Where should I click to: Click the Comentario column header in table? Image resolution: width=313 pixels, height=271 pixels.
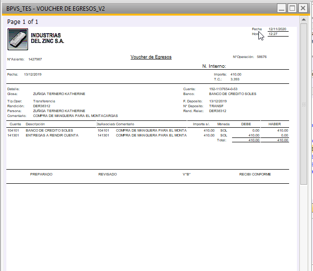click(x=125, y=124)
